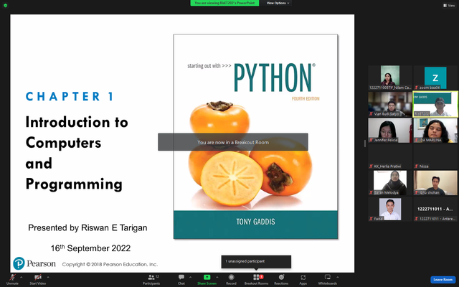The image size is (459, 287).
Task: Select Vian Budi Satyo's video tile
Action: [390, 104]
